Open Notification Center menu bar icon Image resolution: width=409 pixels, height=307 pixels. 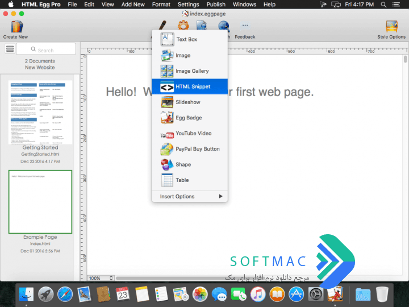[397, 5]
